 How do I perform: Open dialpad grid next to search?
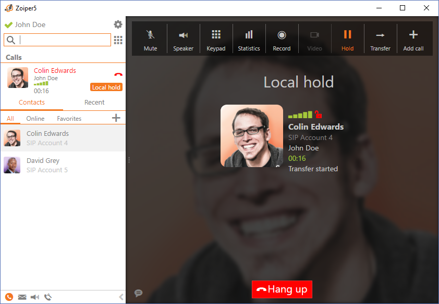[x=118, y=40]
